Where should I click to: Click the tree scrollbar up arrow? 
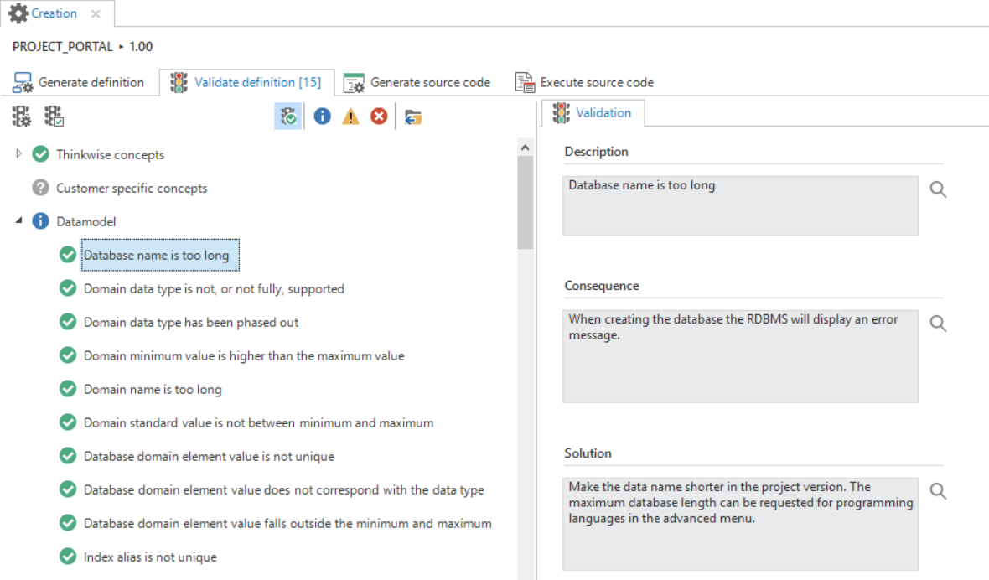tap(526, 148)
